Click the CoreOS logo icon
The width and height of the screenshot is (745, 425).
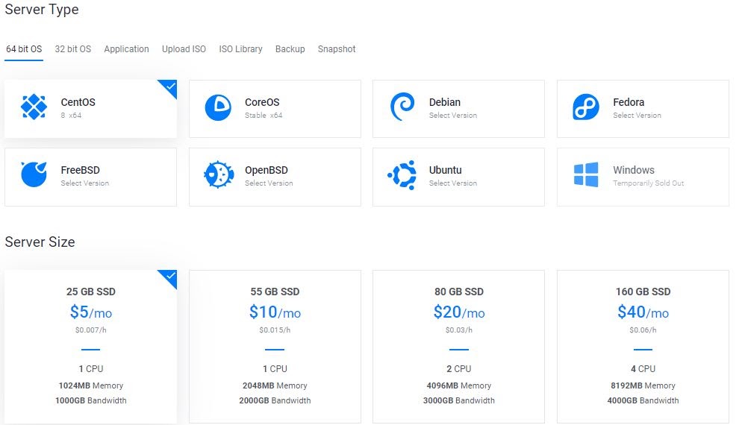218,107
